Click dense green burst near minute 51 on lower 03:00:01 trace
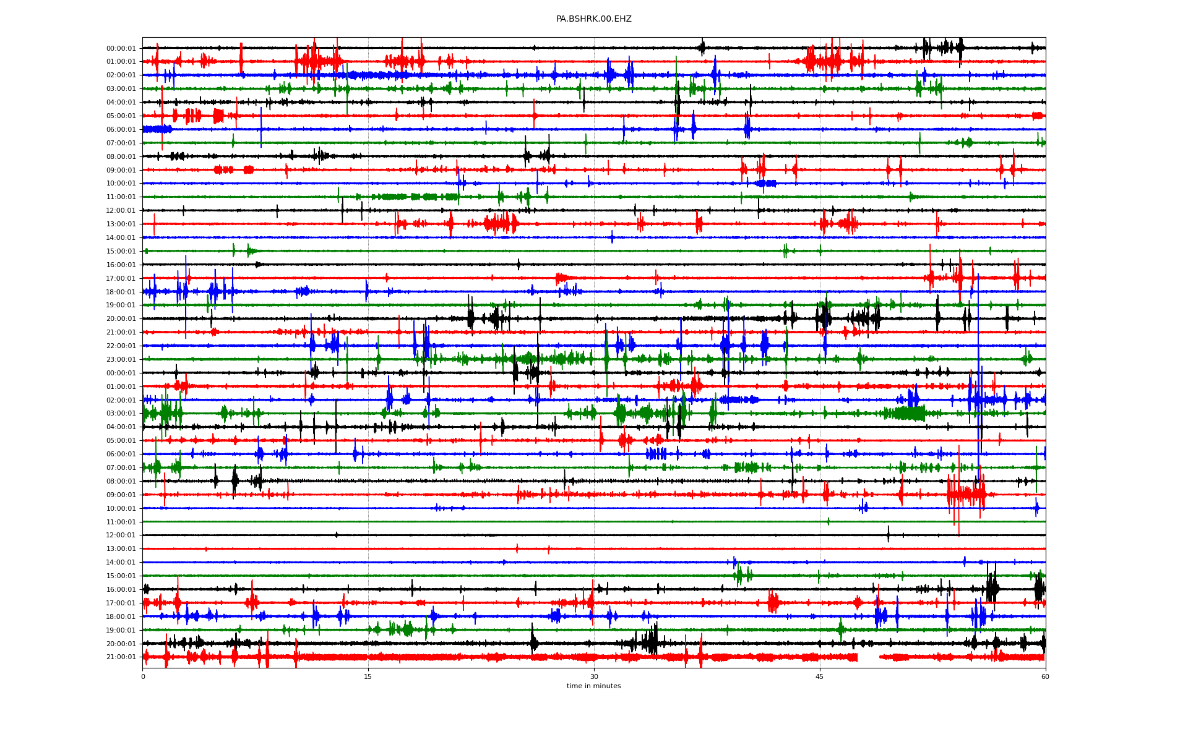 [x=908, y=413]
